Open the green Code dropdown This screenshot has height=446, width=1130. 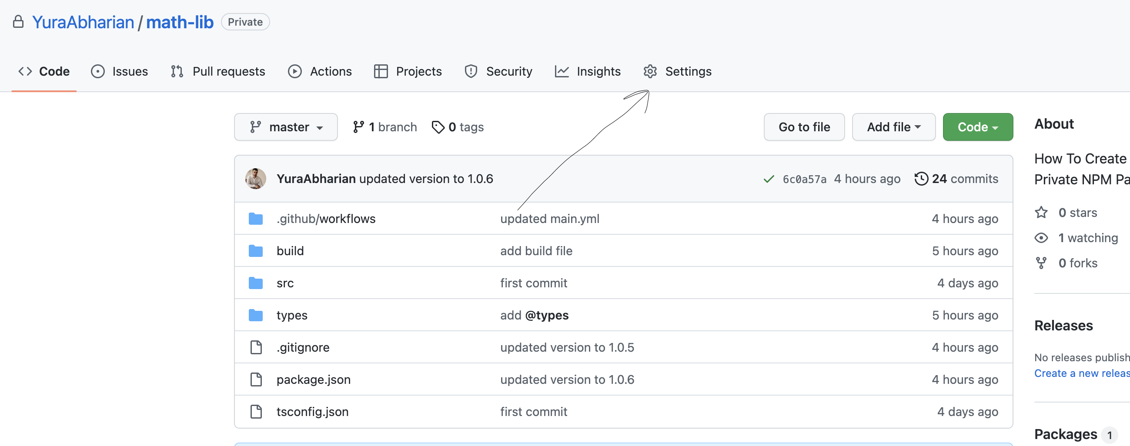[x=977, y=127]
